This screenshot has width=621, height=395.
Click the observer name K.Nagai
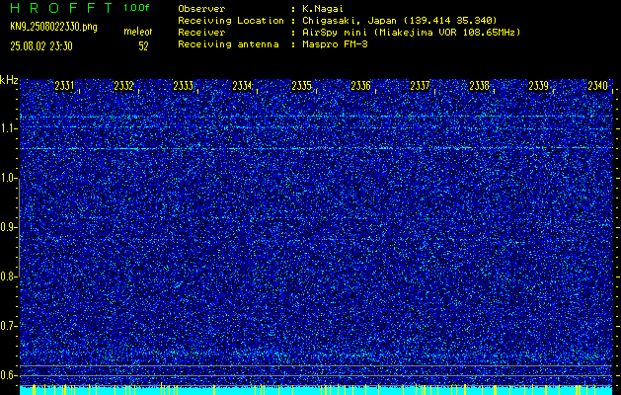[x=323, y=9]
